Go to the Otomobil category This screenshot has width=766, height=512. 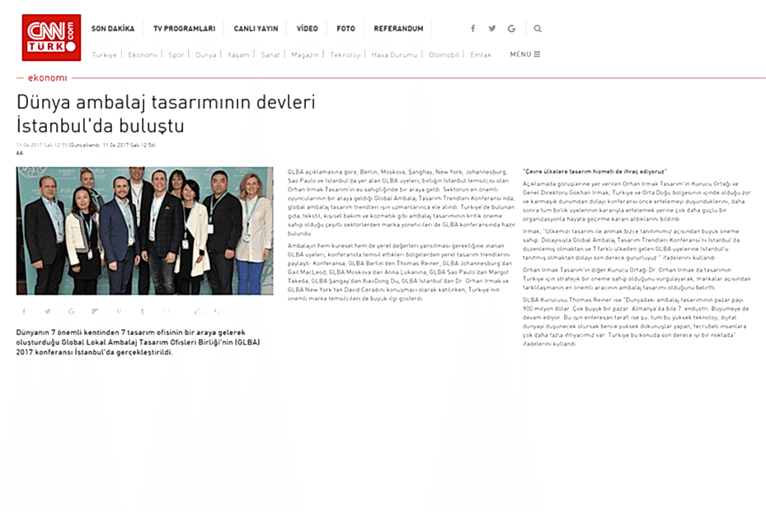point(444,55)
